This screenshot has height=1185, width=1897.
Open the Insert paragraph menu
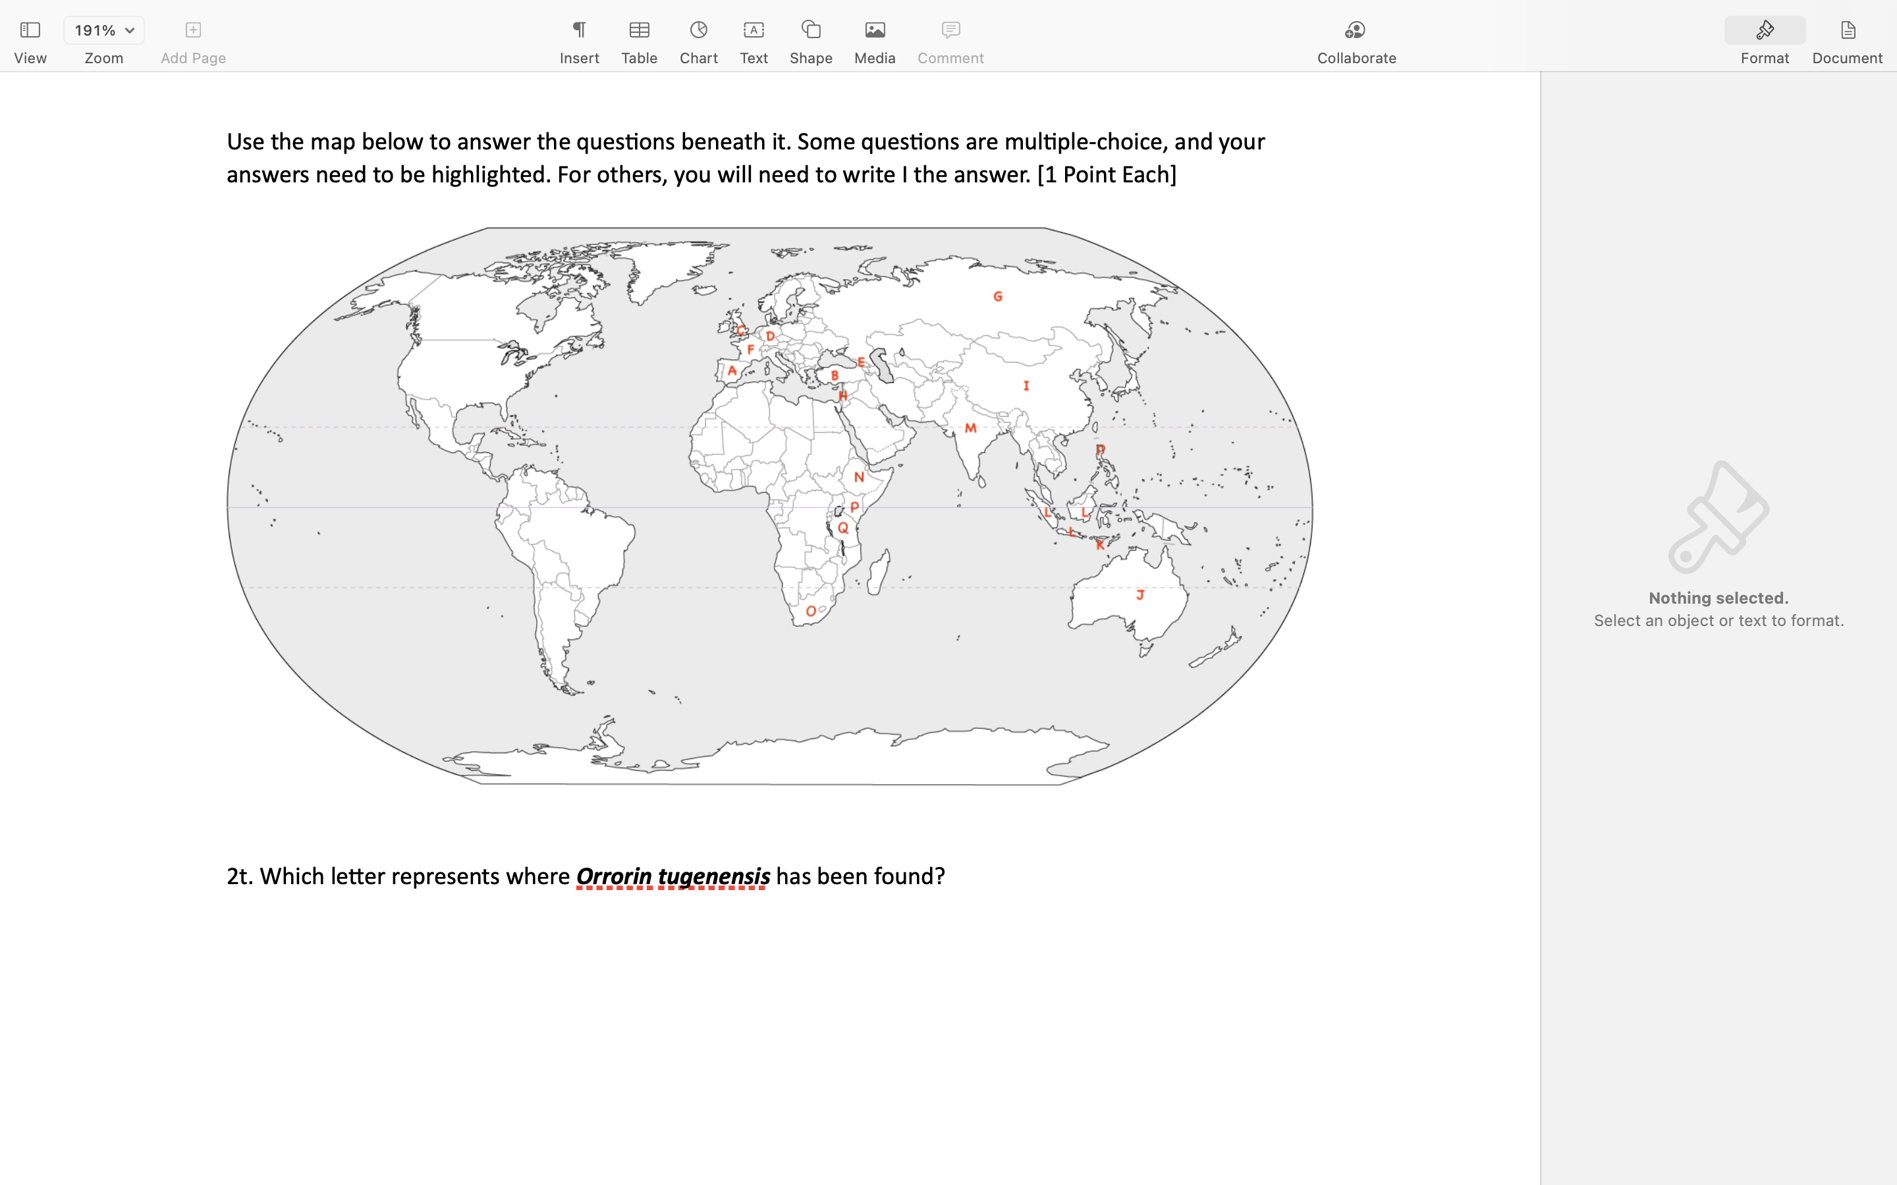(578, 30)
